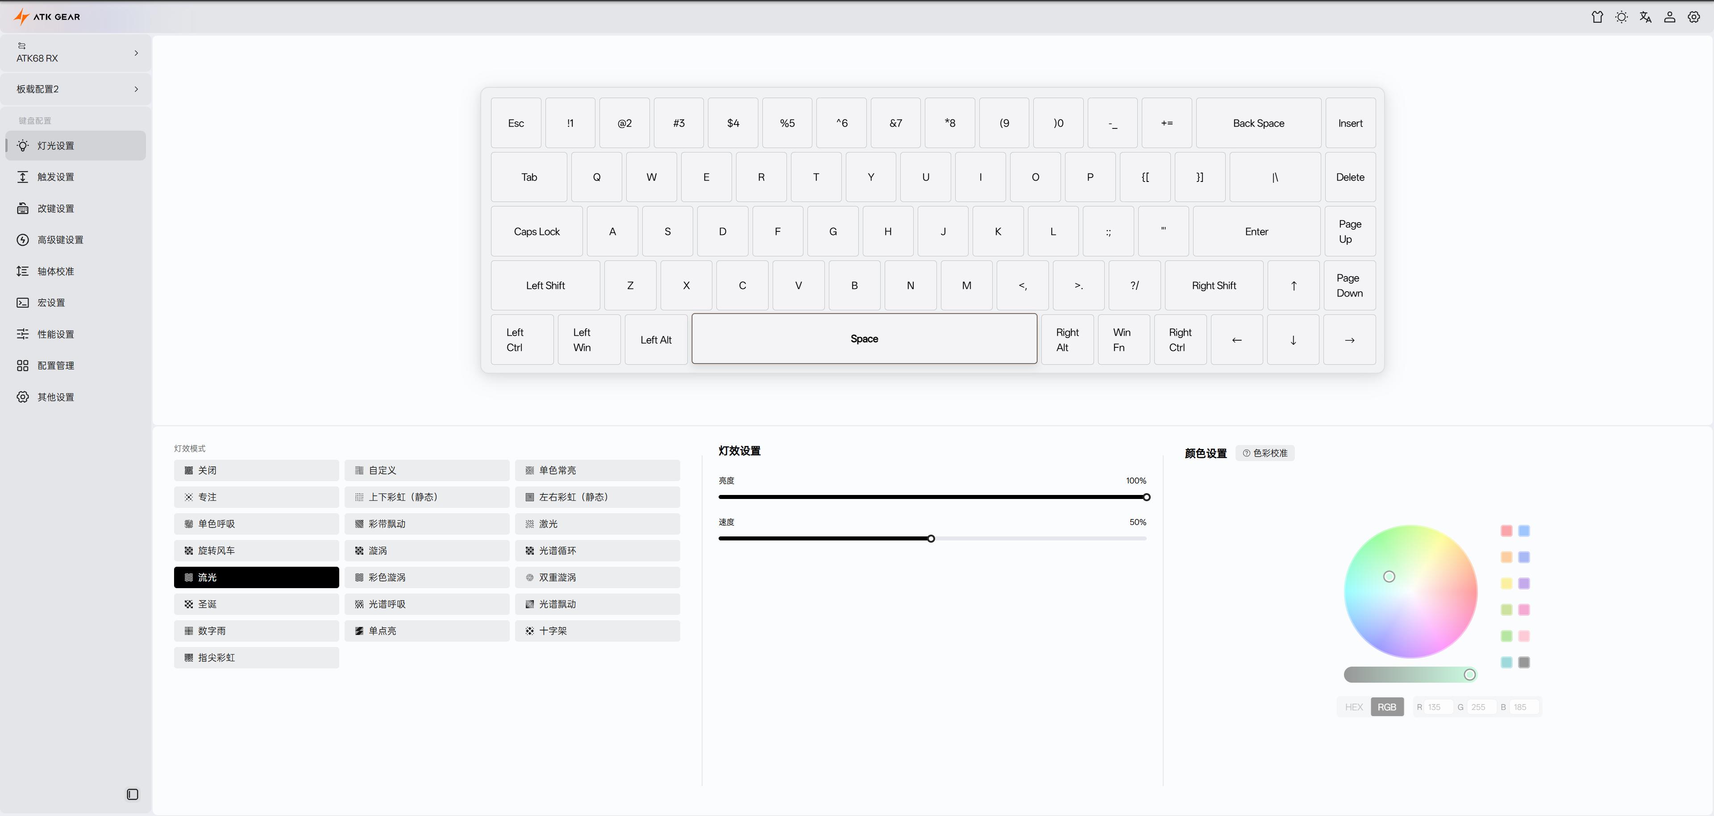Image resolution: width=1714 pixels, height=816 pixels.
Task: Click the Caps Lock key
Action: (536, 231)
